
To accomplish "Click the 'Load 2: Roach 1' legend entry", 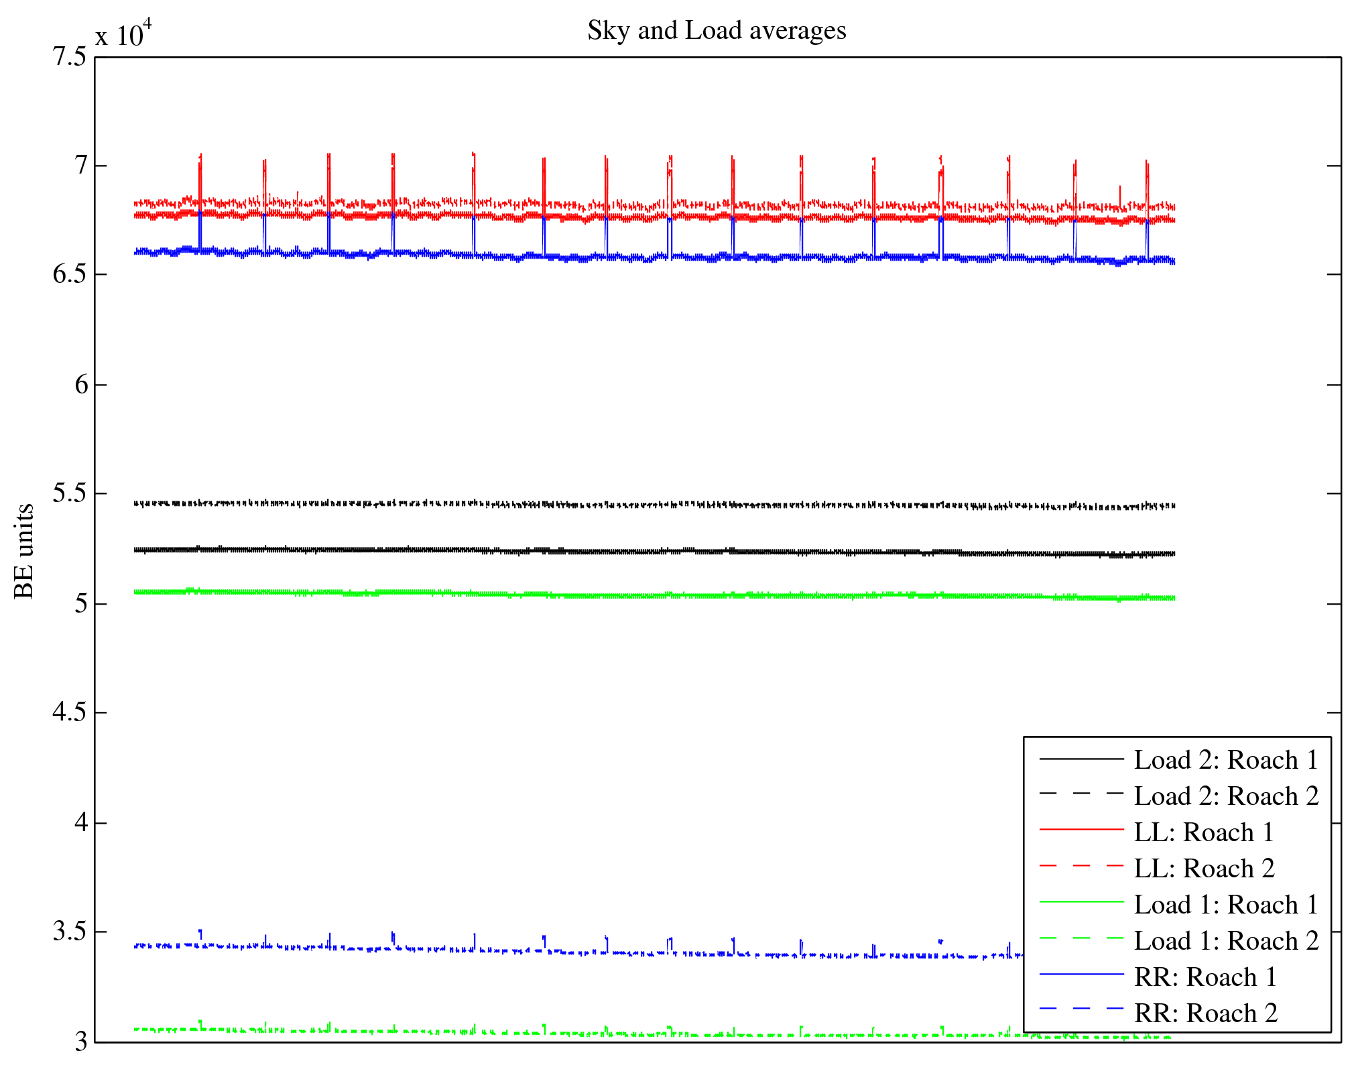I will (1225, 760).
